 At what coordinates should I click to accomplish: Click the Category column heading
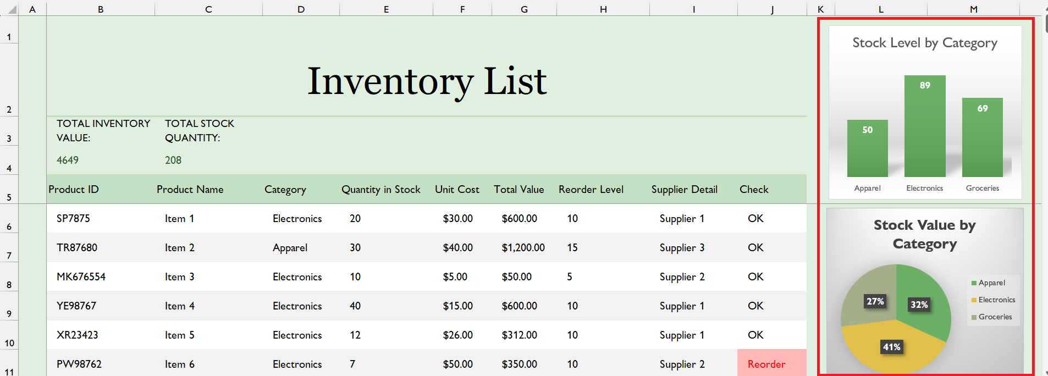tap(285, 190)
